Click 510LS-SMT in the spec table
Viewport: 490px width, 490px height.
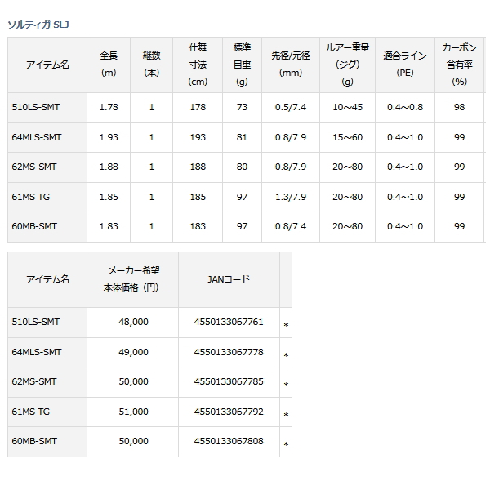click(x=35, y=107)
